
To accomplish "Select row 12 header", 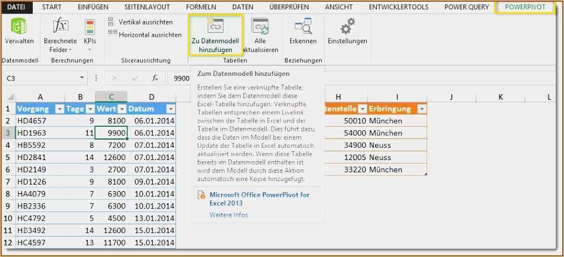I will point(8,242).
